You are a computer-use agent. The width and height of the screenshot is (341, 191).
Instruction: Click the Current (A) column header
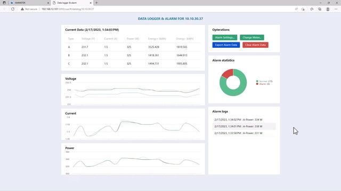(x=111, y=39)
